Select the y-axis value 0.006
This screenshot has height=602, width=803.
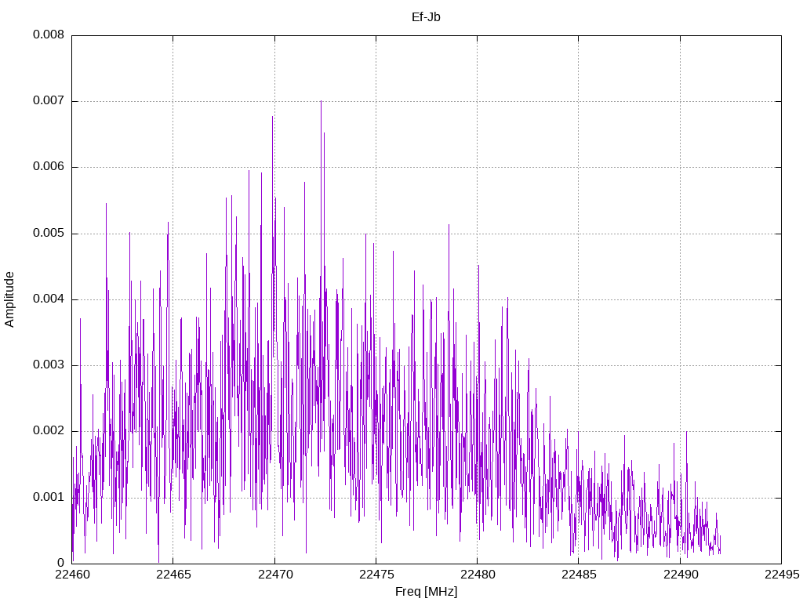[x=49, y=167]
